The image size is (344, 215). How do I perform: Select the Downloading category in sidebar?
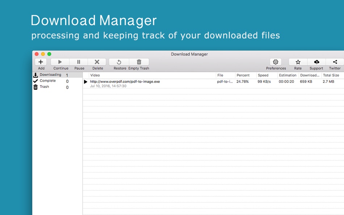click(x=58, y=75)
